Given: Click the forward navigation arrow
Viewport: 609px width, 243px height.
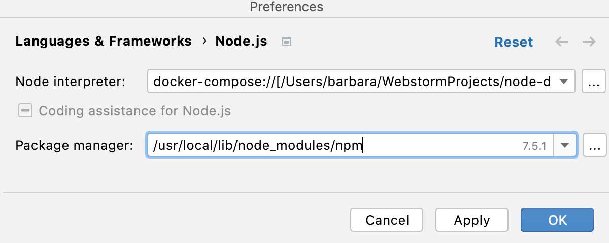Looking at the screenshot, I should 589,42.
